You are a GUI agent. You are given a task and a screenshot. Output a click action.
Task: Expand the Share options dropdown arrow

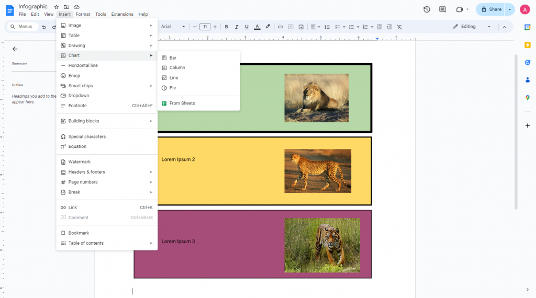(510, 9)
